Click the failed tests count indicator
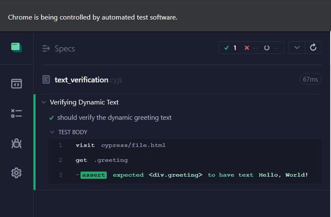The image size is (331, 217). [x=251, y=48]
